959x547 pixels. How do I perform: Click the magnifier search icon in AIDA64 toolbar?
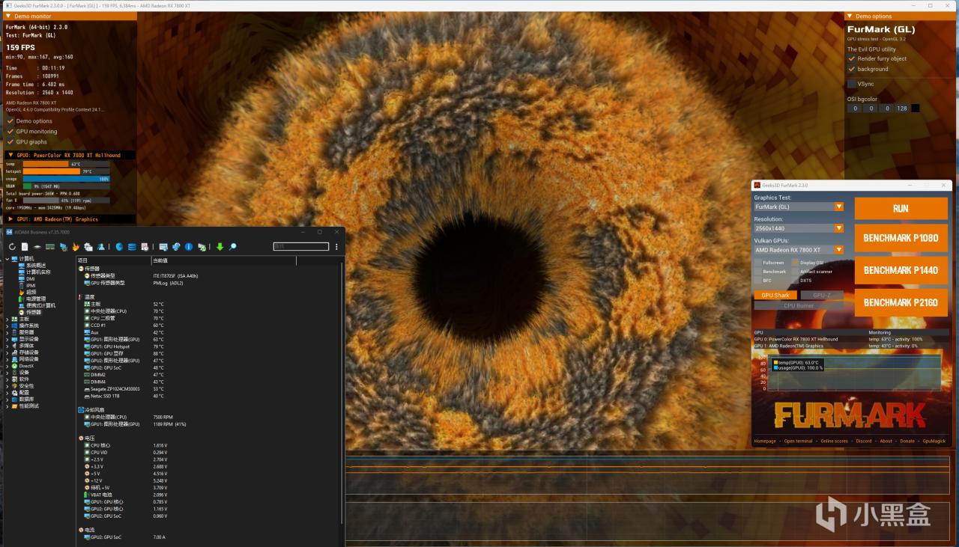pos(233,247)
